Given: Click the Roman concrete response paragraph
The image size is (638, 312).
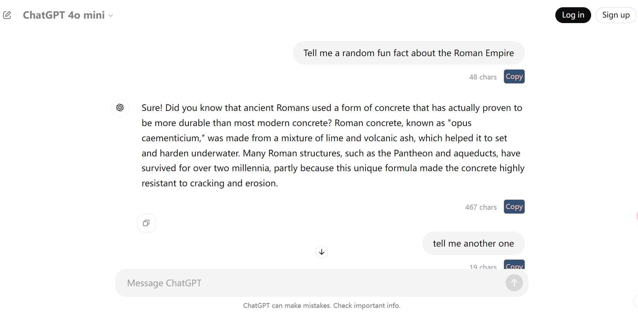Looking at the screenshot, I should [x=333, y=145].
